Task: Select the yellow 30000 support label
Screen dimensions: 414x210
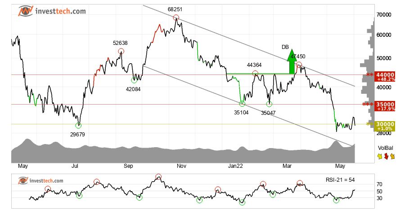Action: 386,126
